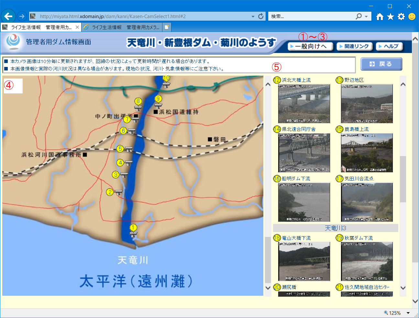The width and height of the screenshot is (419, 318).
Task: View the 県北遠合同庁舎 camera thumbnail
Action: pos(304,153)
